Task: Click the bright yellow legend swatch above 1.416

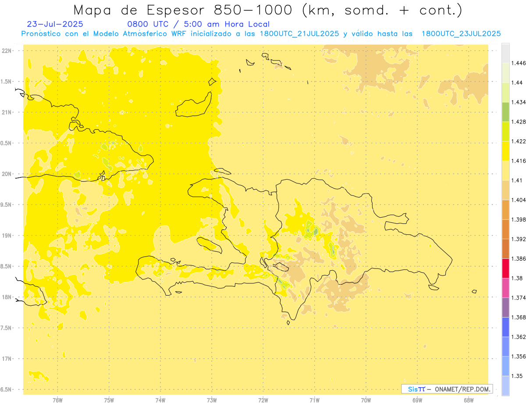Action: tap(505, 151)
